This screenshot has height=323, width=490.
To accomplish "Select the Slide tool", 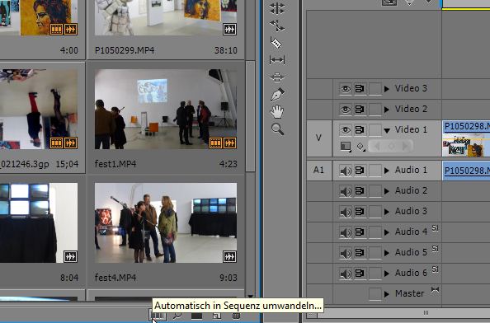I will coord(277,77).
